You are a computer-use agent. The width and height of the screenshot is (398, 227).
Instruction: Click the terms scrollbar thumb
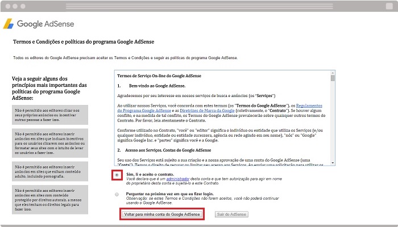click(333, 78)
